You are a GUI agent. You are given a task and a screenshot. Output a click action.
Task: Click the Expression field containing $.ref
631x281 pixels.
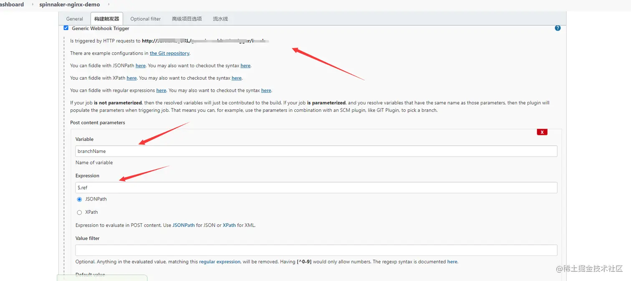click(x=316, y=188)
